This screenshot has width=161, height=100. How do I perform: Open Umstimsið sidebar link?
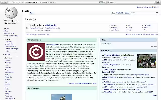[9, 44]
